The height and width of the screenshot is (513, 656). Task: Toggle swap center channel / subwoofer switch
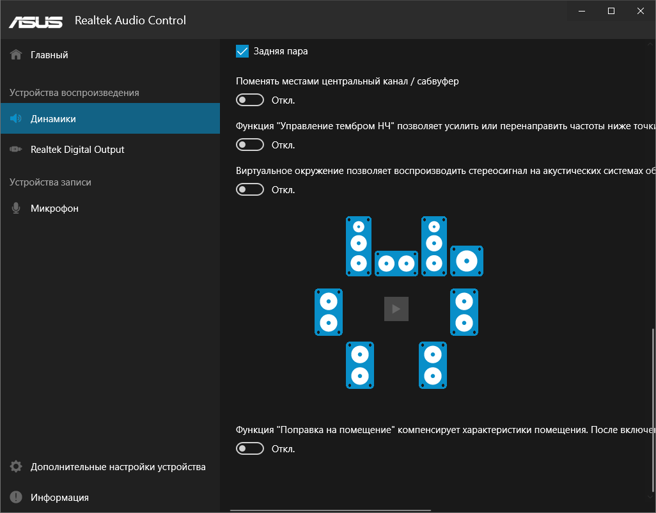(250, 100)
